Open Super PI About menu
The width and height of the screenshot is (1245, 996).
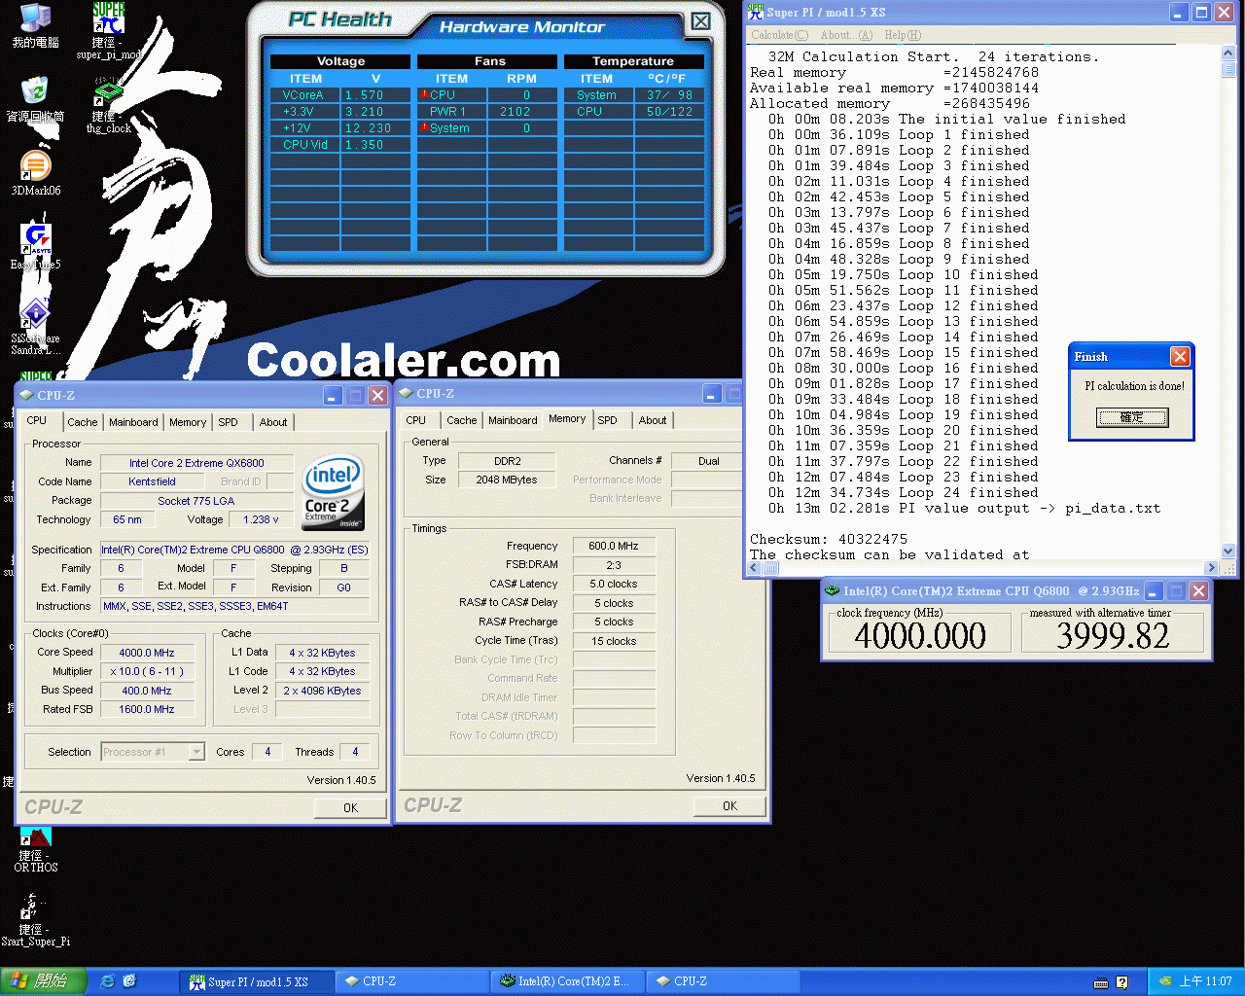tap(846, 35)
